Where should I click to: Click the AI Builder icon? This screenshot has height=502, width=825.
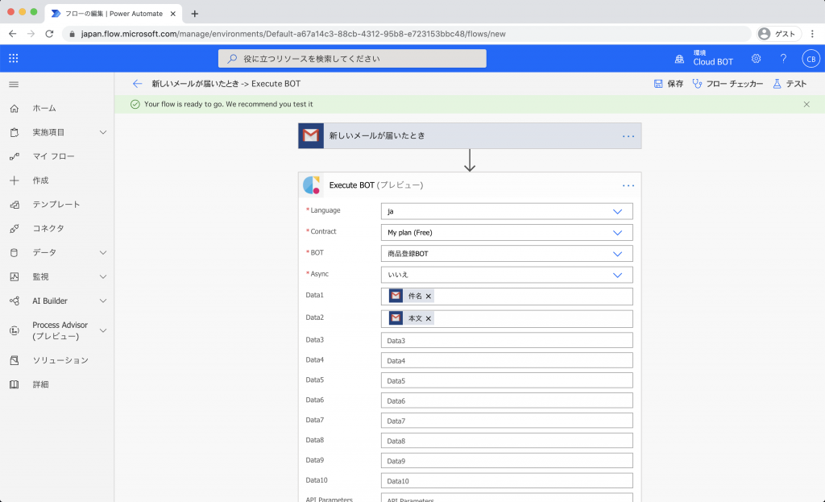pyautogui.click(x=15, y=301)
